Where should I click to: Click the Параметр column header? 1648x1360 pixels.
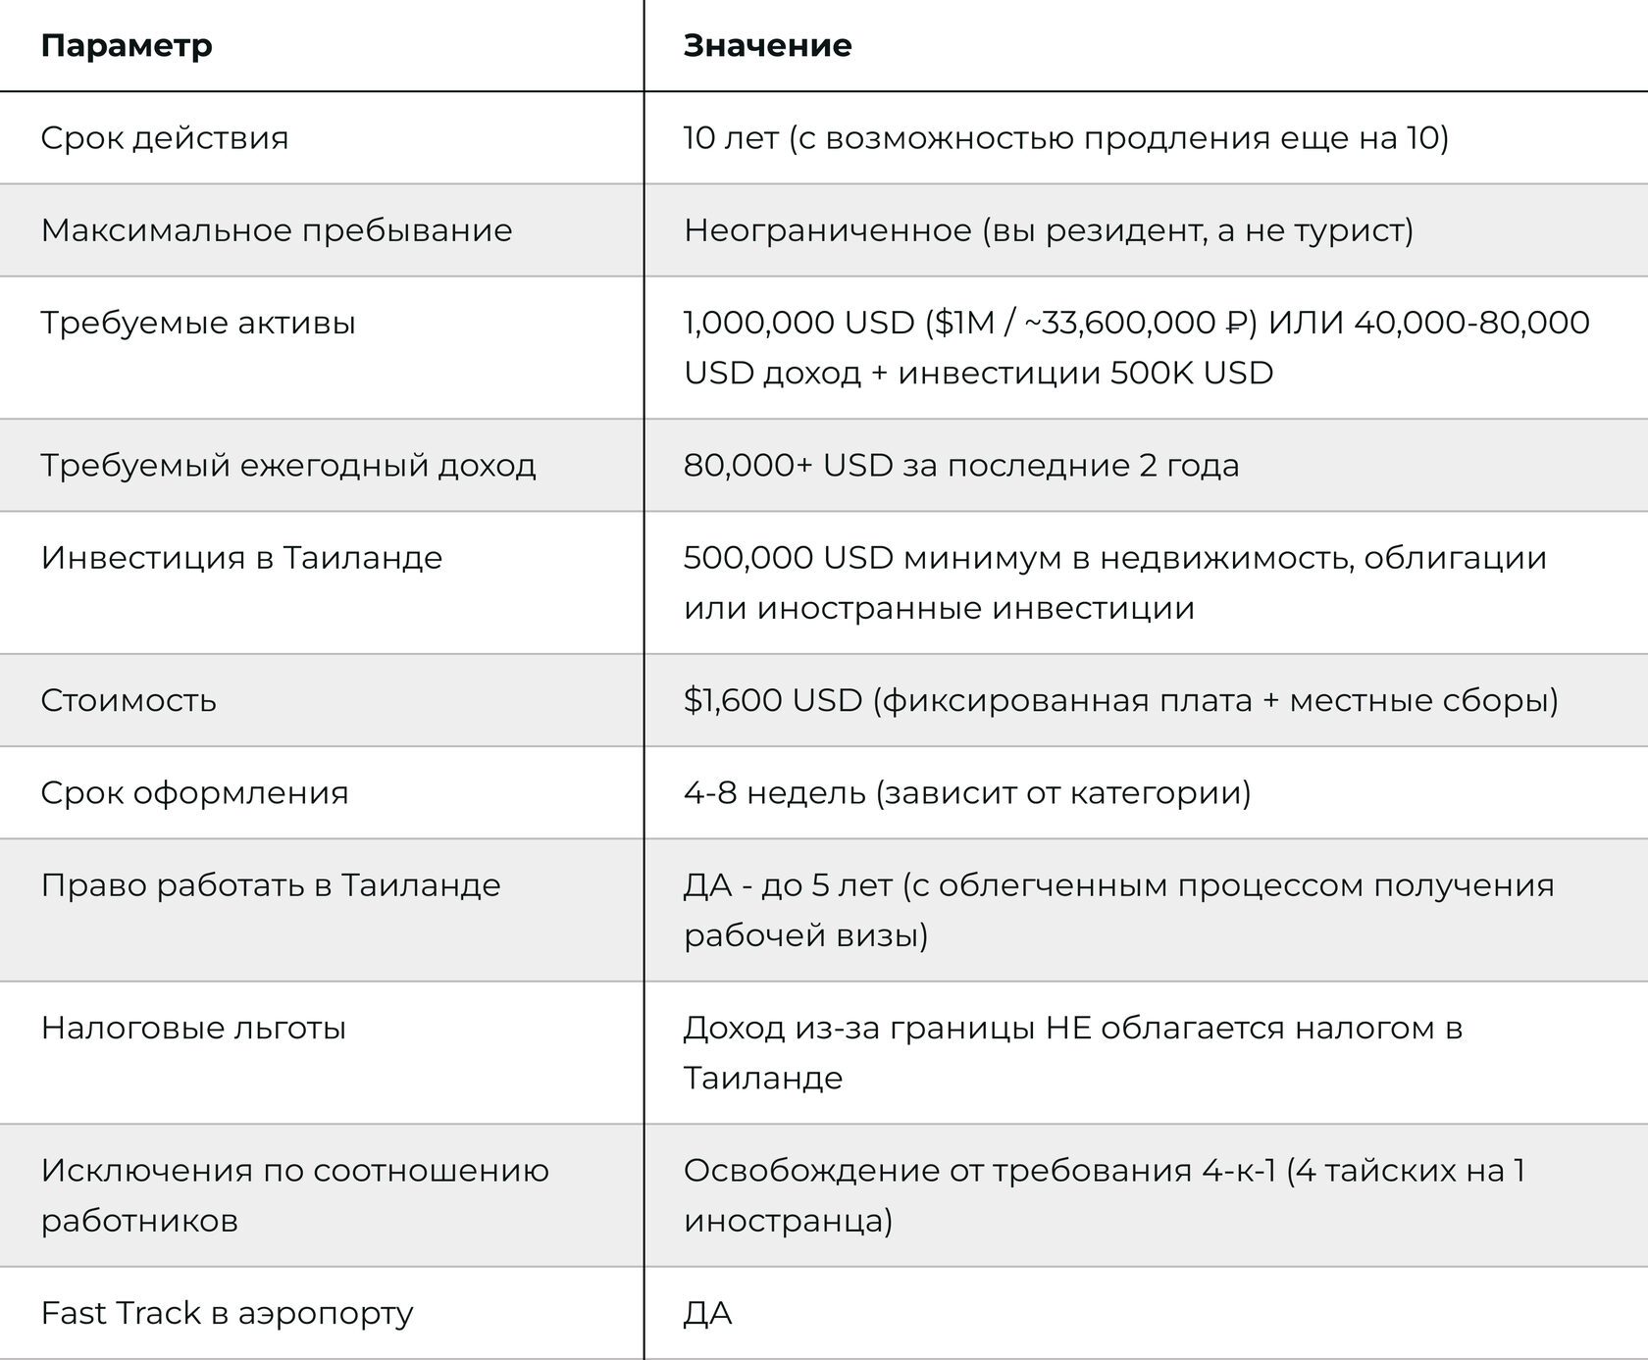[x=127, y=46]
